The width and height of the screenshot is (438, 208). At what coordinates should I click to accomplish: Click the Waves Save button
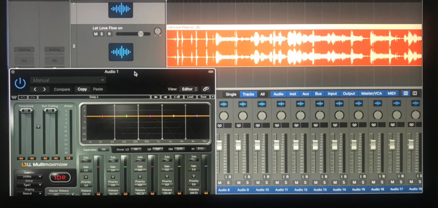click(203, 97)
